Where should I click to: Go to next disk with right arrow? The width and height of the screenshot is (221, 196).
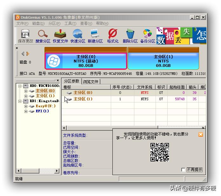[x=28, y=54]
